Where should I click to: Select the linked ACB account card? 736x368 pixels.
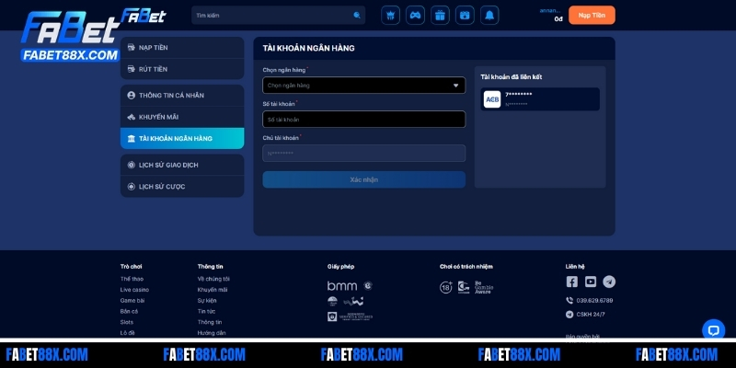tap(540, 99)
